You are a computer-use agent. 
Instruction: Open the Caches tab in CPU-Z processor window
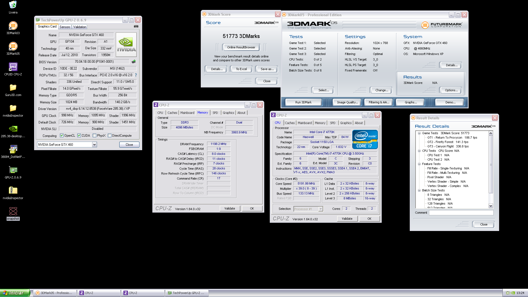pyautogui.click(x=290, y=123)
